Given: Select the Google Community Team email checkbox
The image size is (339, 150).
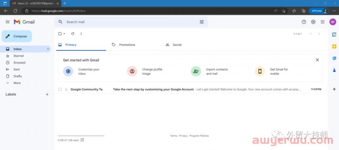Looking at the screenshot, I should (60, 89).
